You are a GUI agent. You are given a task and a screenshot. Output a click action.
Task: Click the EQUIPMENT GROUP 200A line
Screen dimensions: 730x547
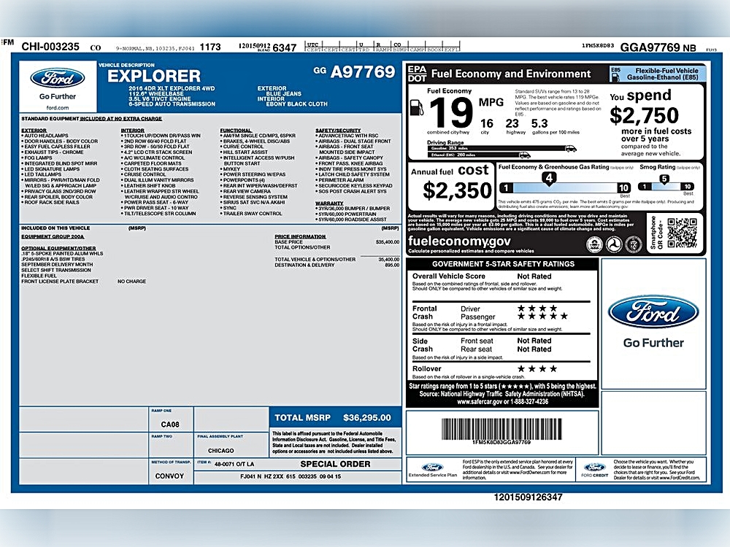pos(53,236)
